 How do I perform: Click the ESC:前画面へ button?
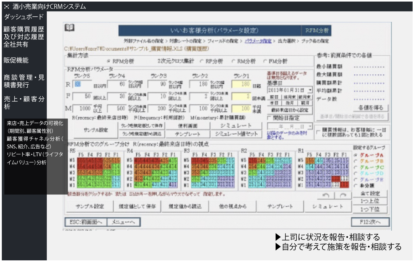tap(86, 222)
